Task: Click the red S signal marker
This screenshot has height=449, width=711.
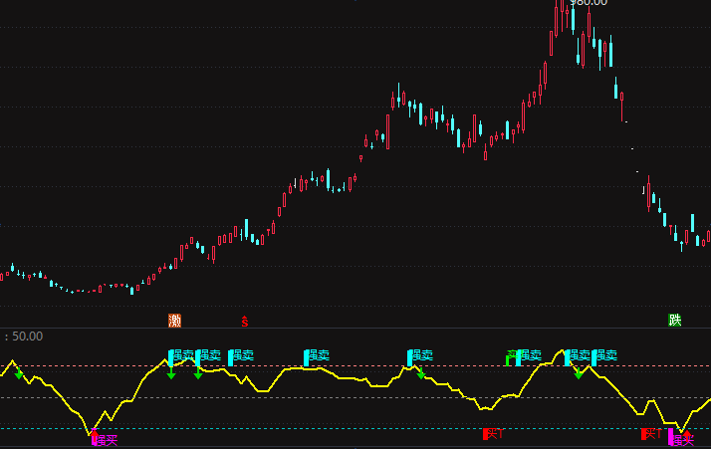Action: (245, 322)
